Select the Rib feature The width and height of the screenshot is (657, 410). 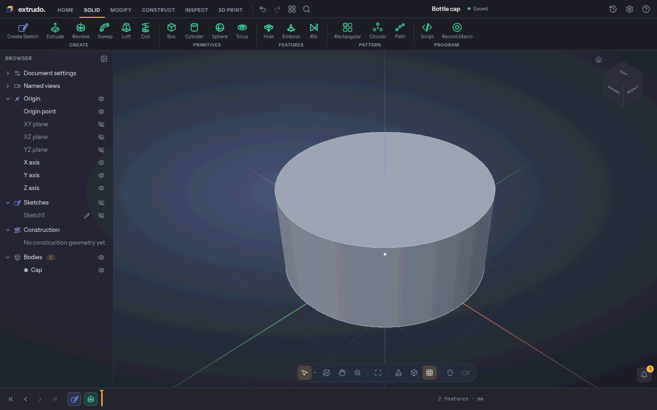click(x=314, y=31)
